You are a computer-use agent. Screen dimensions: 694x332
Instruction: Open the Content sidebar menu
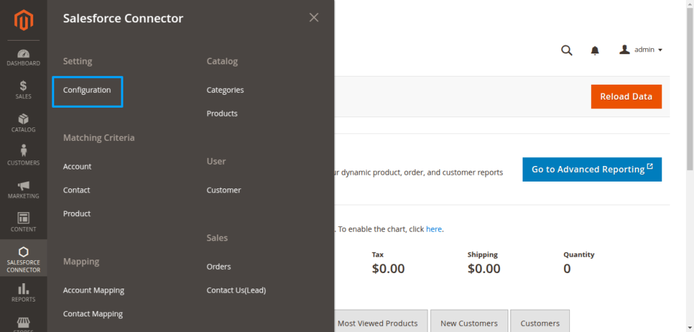[24, 223]
